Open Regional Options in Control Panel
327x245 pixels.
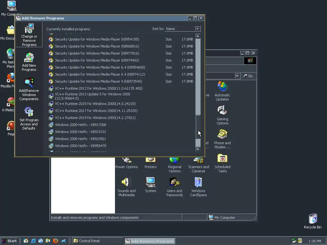(x=175, y=165)
